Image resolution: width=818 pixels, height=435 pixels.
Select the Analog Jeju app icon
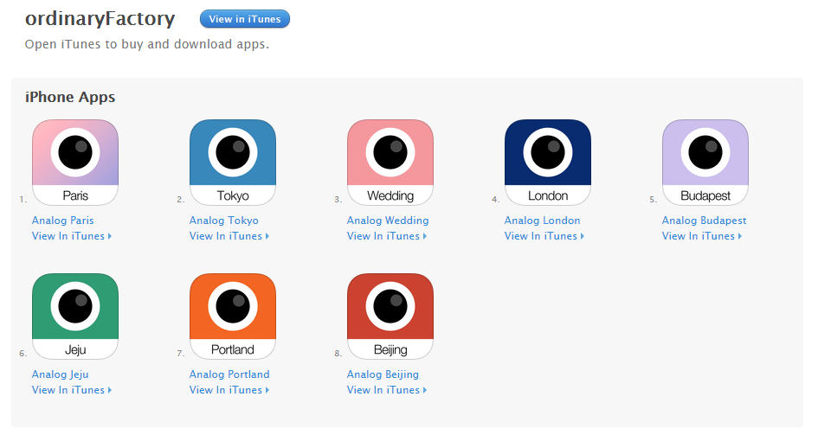(75, 317)
